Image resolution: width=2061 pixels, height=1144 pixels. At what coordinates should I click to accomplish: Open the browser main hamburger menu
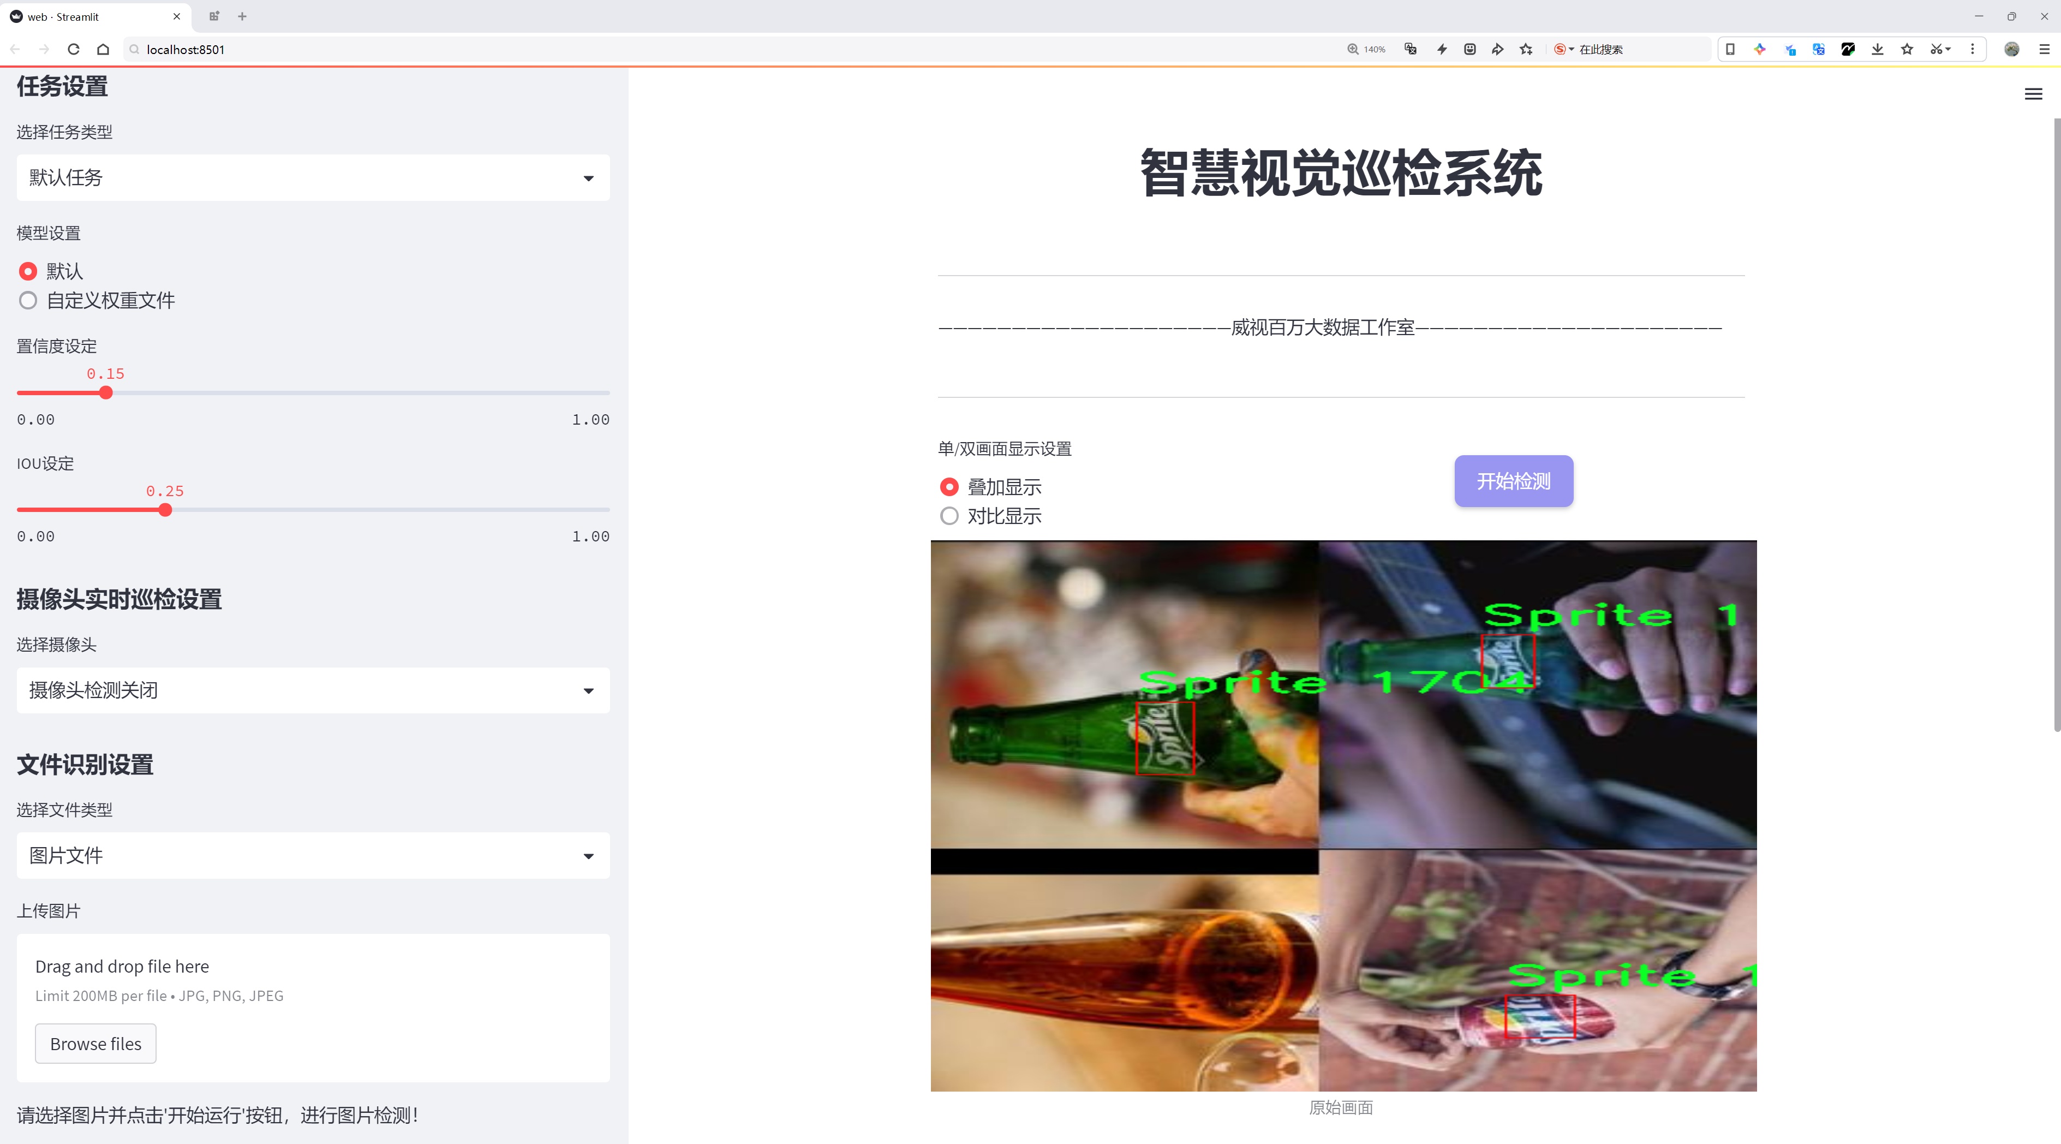pyautogui.click(x=2044, y=49)
